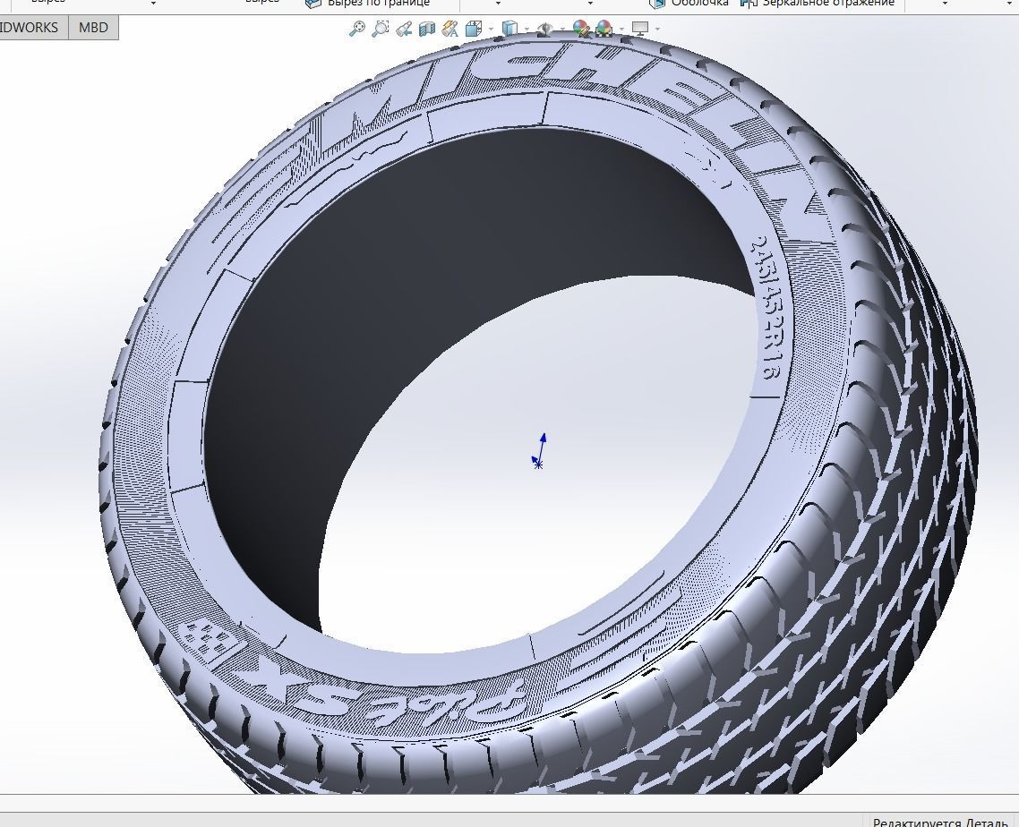Click the Apply Scene icon
The height and width of the screenshot is (827, 1019).
coord(604,29)
